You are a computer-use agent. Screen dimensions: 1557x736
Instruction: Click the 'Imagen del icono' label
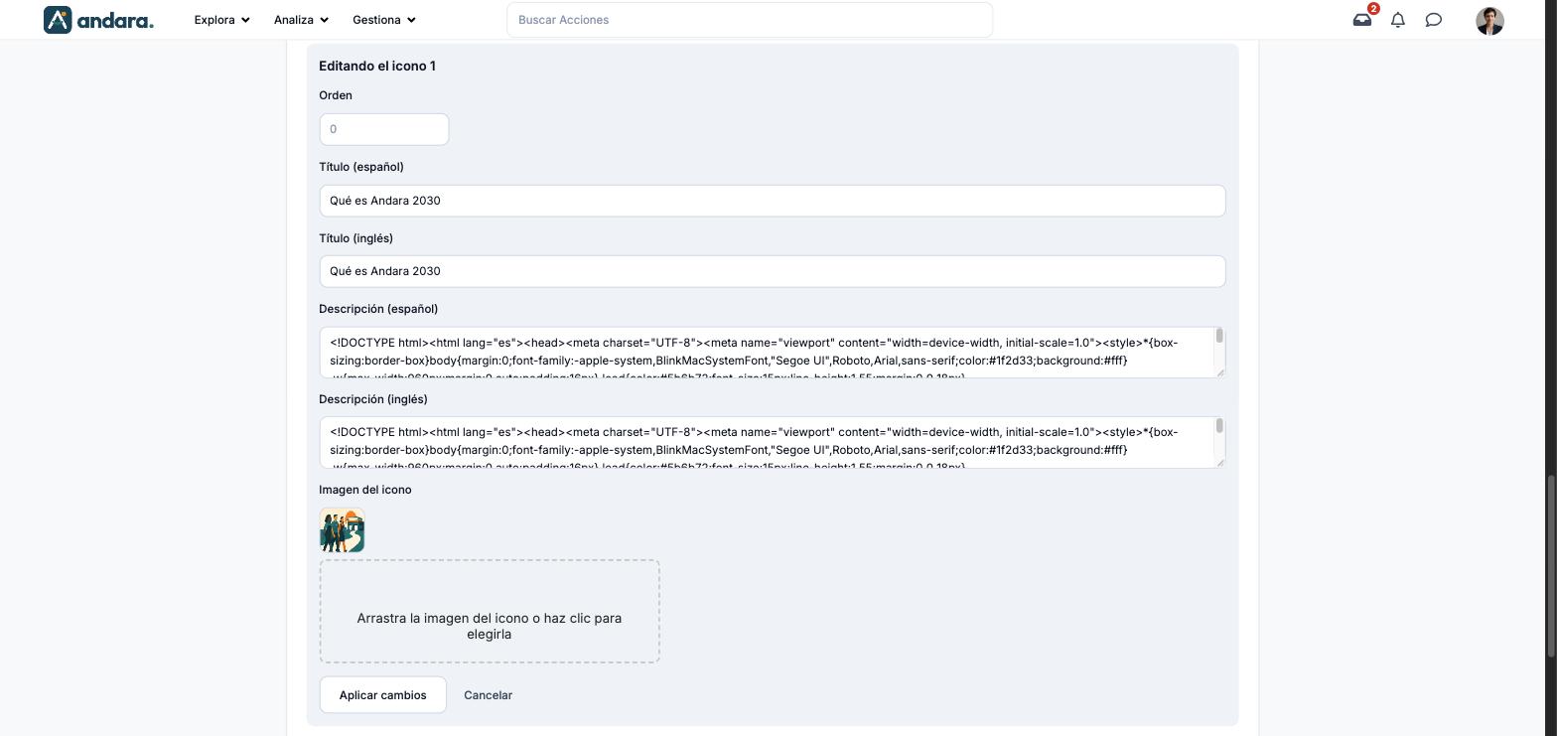365,490
